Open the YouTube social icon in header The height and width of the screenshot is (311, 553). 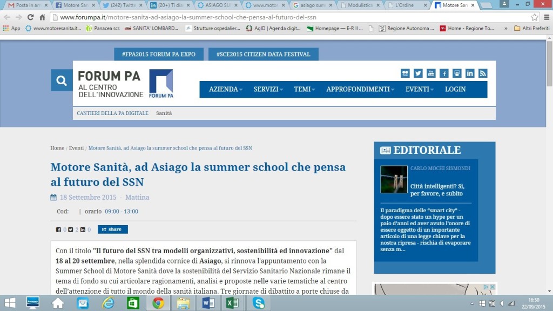click(x=431, y=73)
